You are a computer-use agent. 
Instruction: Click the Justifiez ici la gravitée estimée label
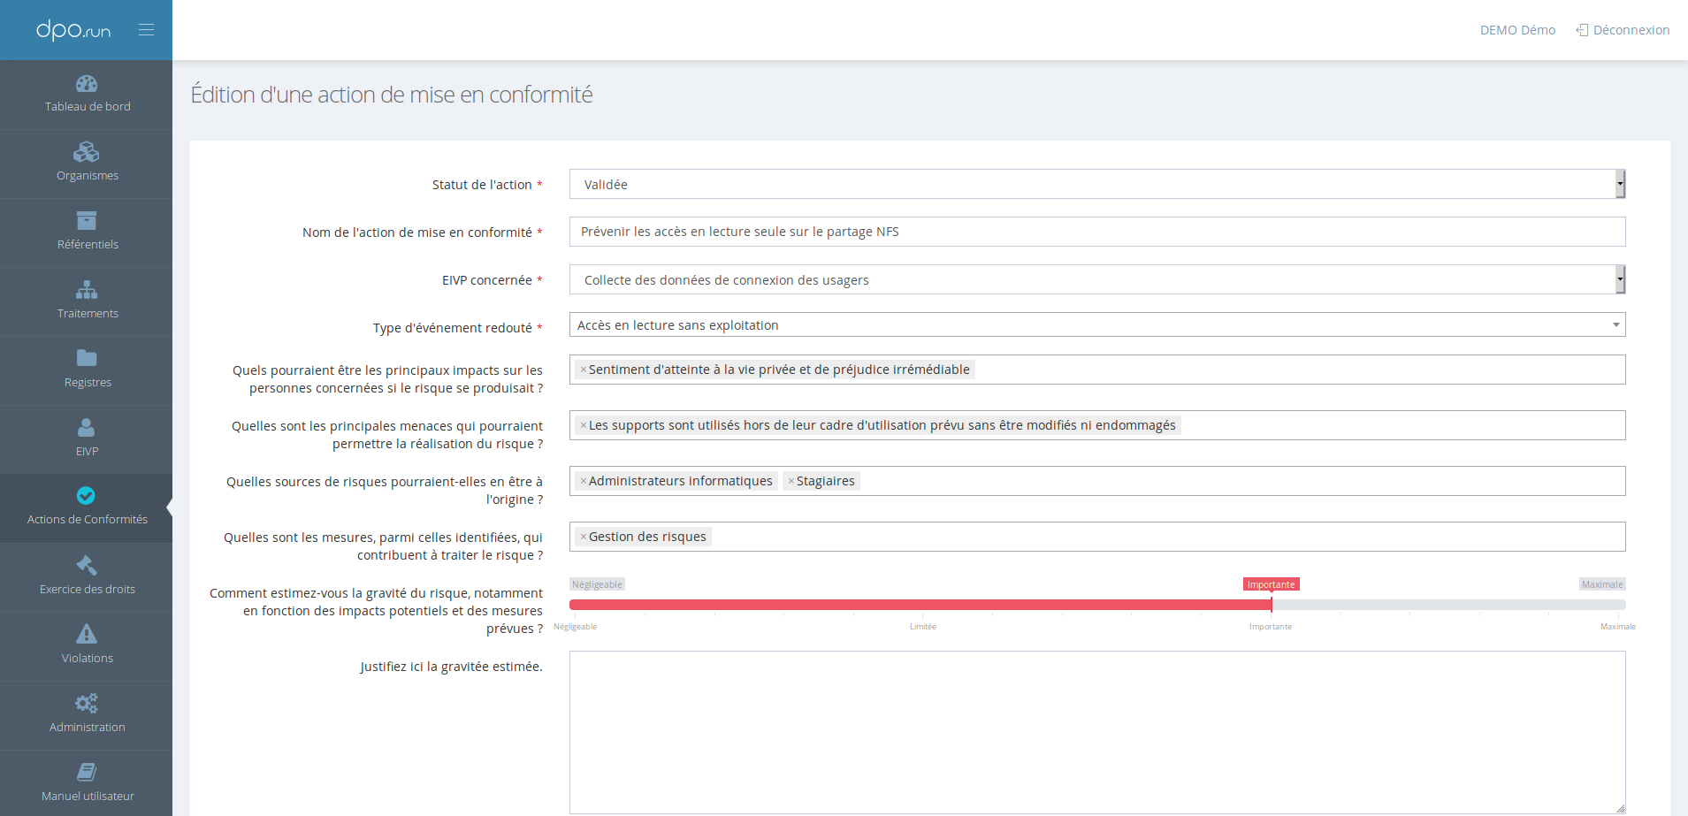pyautogui.click(x=451, y=667)
